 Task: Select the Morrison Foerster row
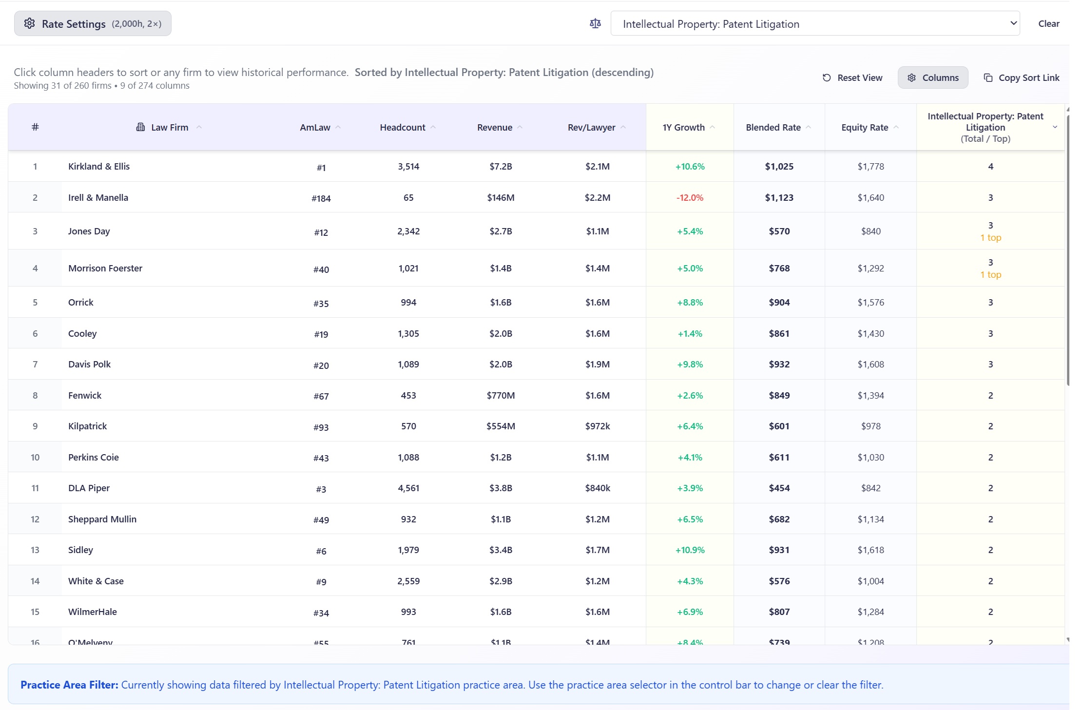click(x=105, y=268)
